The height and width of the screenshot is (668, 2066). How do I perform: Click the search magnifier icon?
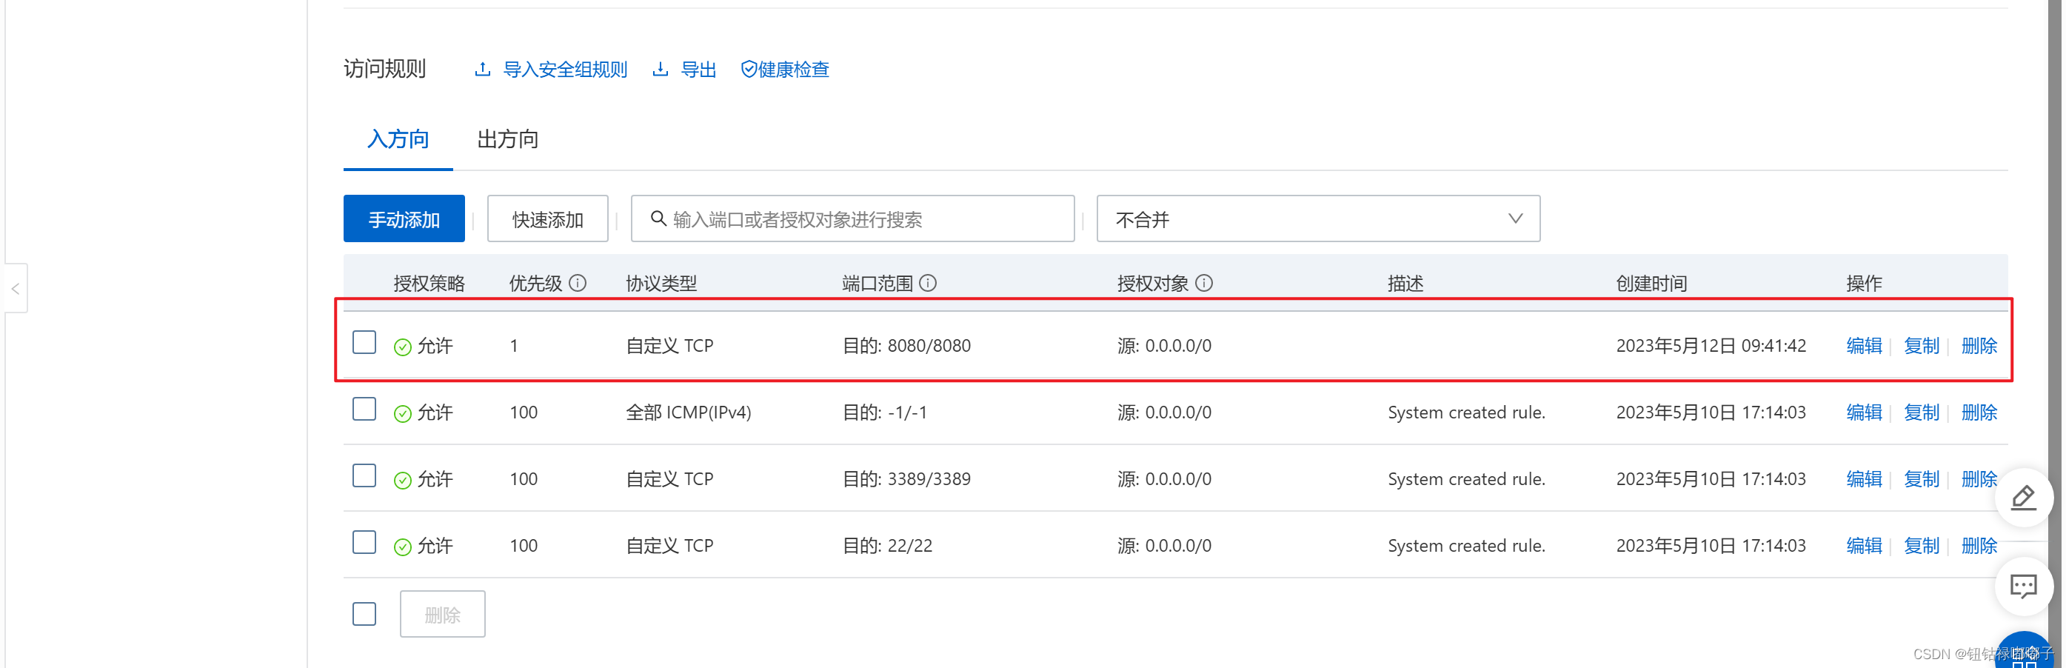[658, 218]
